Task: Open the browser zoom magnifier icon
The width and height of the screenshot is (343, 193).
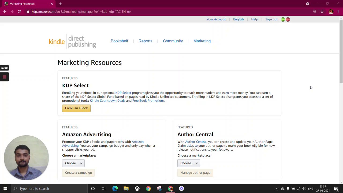Action: 315,12
